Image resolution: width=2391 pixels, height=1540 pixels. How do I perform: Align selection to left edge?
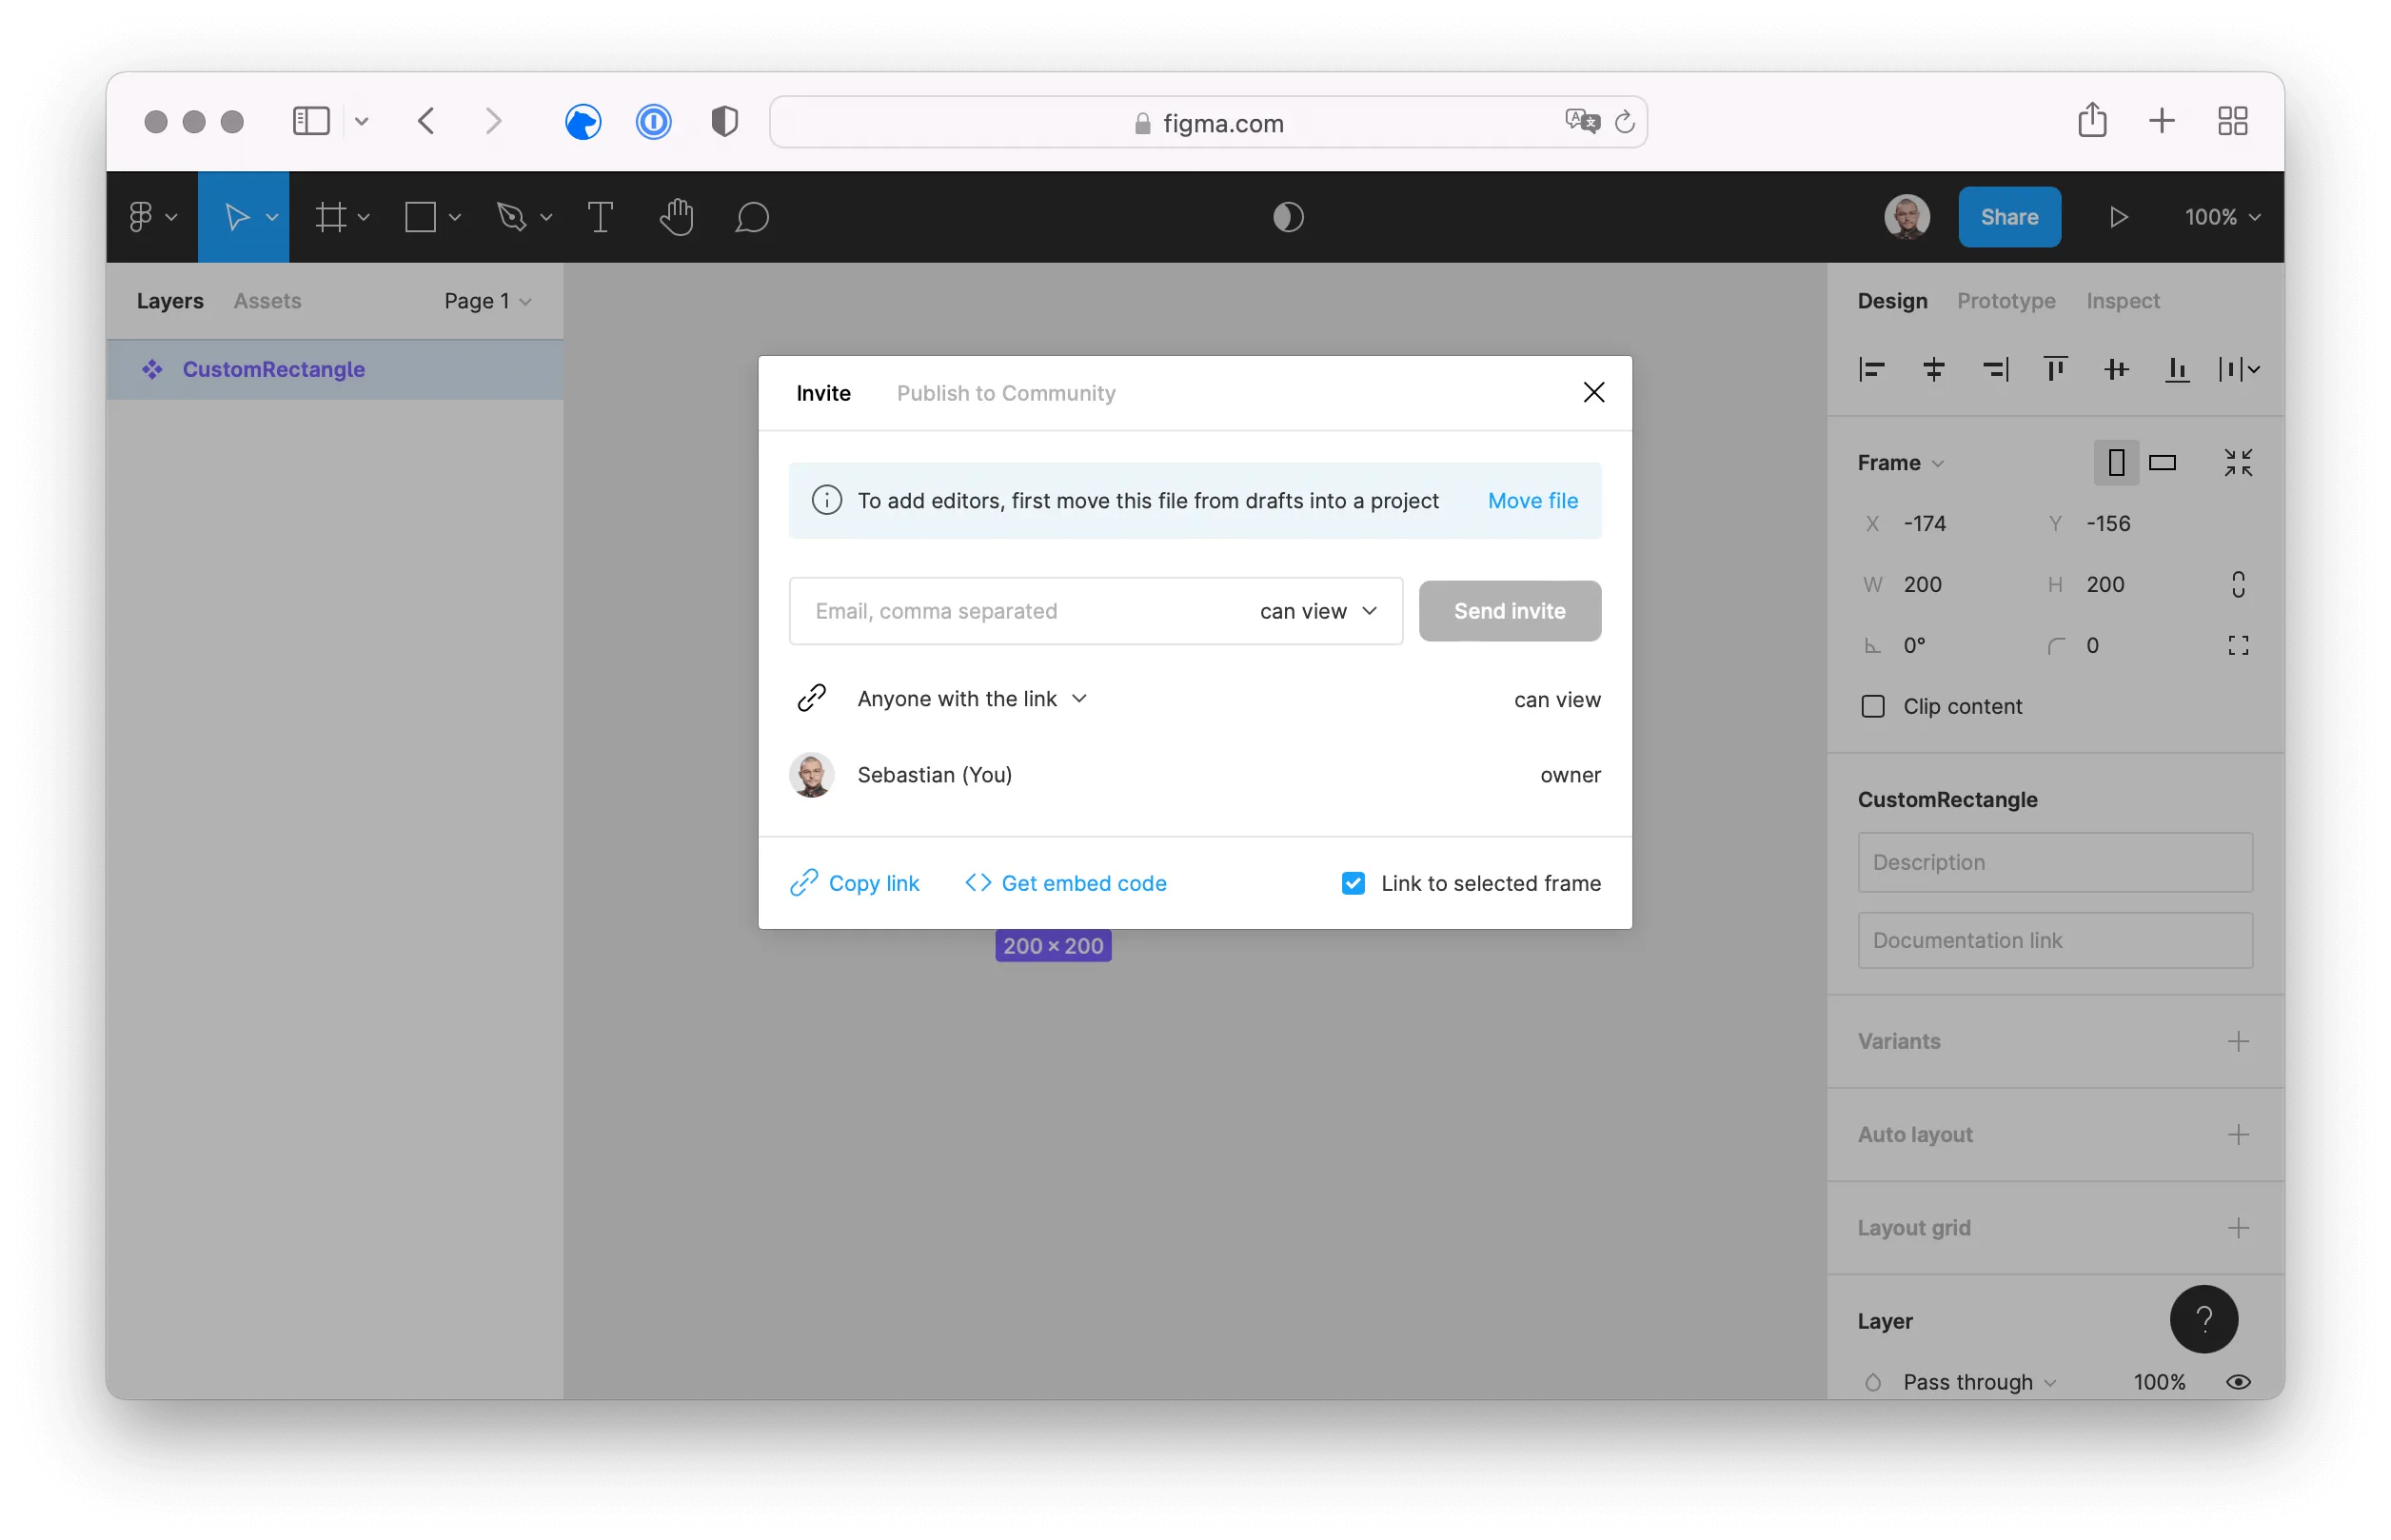pos(1870,369)
